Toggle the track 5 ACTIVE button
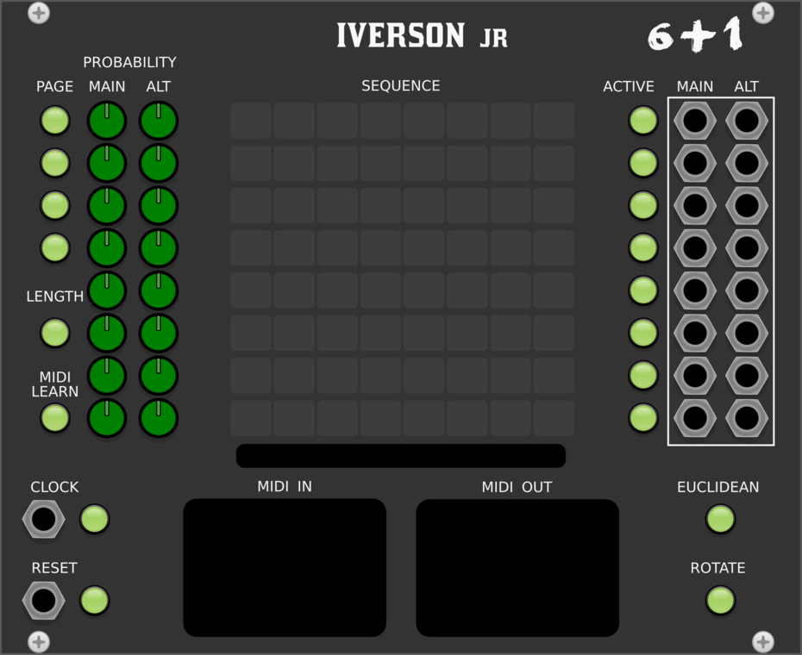 click(x=643, y=290)
